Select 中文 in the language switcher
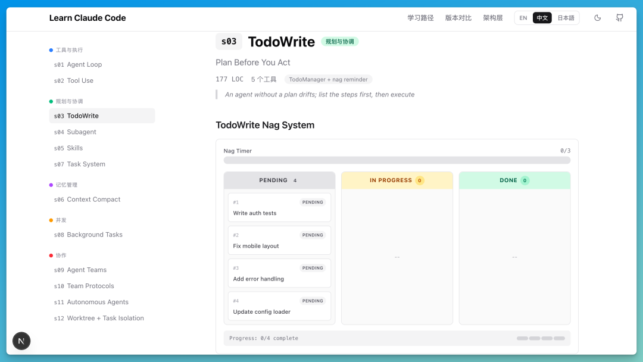This screenshot has height=362, width=643. (542, 18)
